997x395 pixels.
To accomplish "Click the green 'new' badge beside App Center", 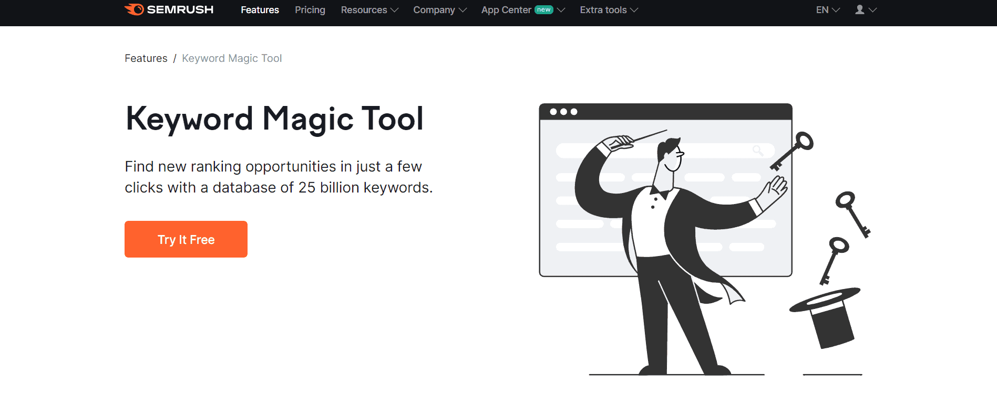I will coord(543,10).
